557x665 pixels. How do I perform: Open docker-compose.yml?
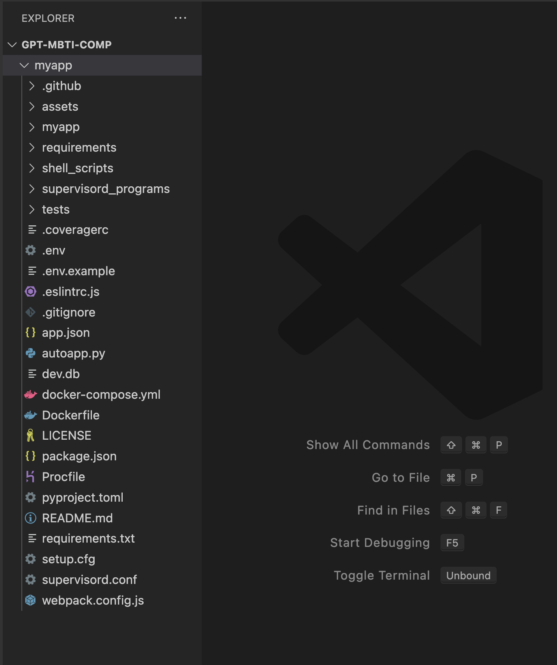(x=102, y=394)
